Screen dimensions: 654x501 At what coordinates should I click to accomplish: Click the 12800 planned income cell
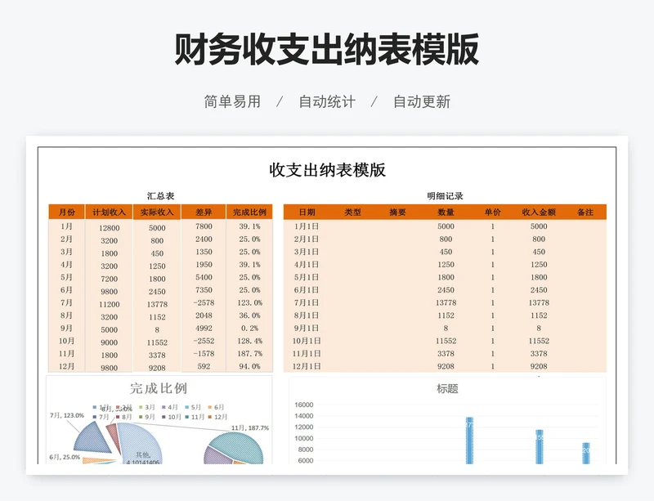110,228
